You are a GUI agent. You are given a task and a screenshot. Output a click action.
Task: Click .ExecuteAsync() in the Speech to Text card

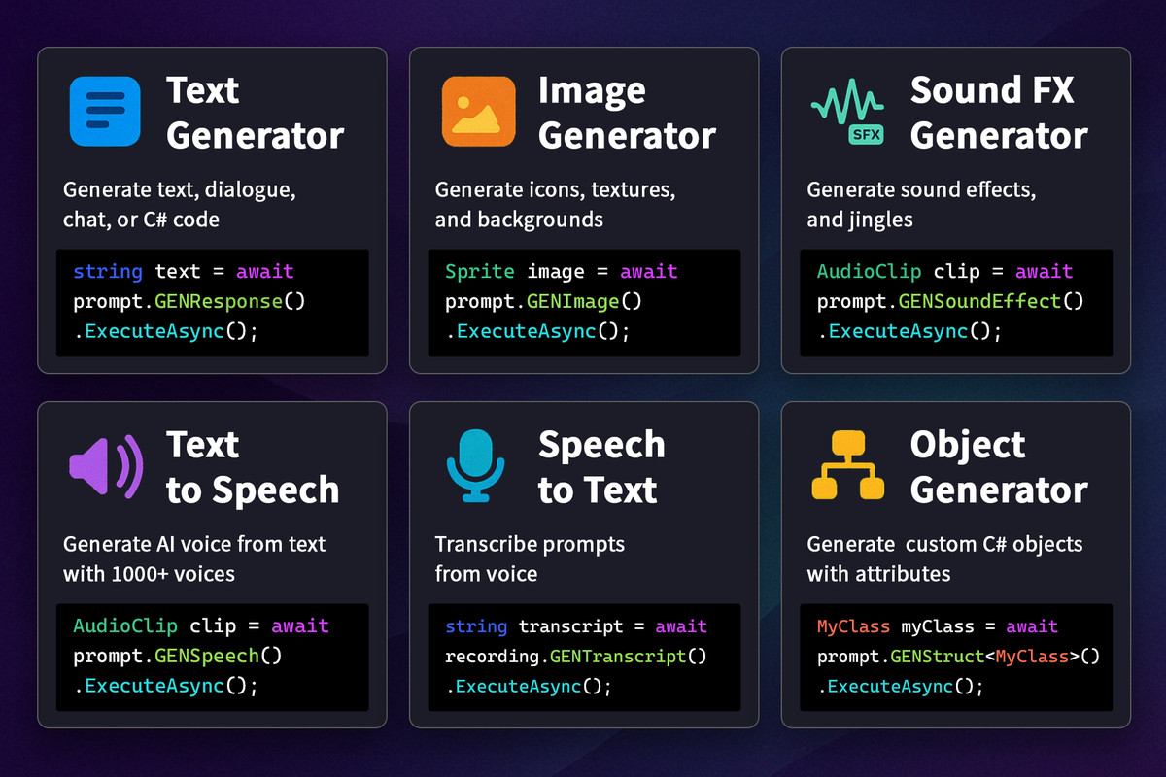pos(529,687)
